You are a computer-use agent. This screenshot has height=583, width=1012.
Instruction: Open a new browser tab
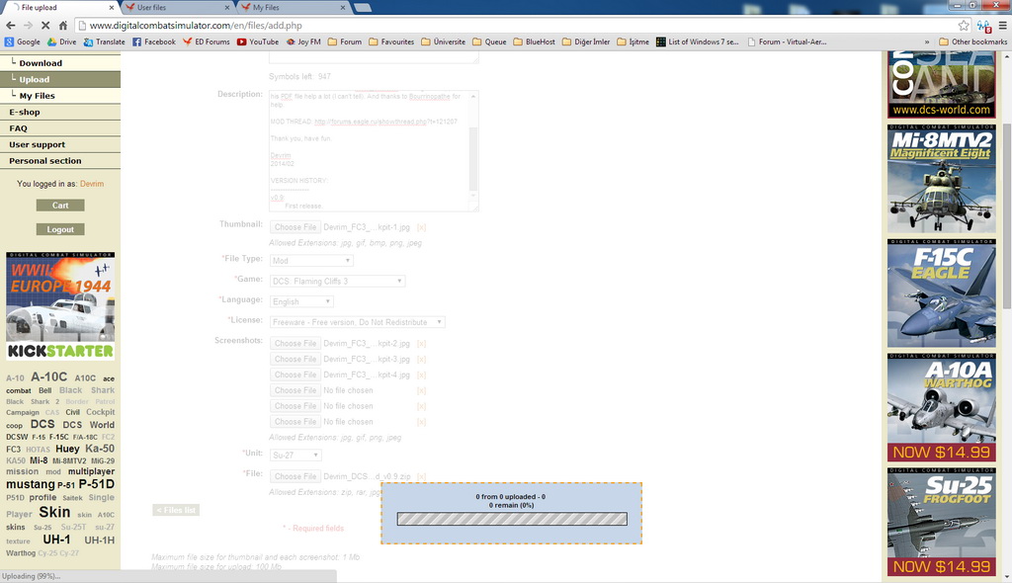point(363,8)
